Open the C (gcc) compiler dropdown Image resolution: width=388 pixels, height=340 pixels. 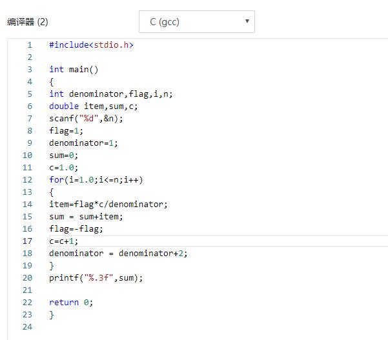(197, 21)
